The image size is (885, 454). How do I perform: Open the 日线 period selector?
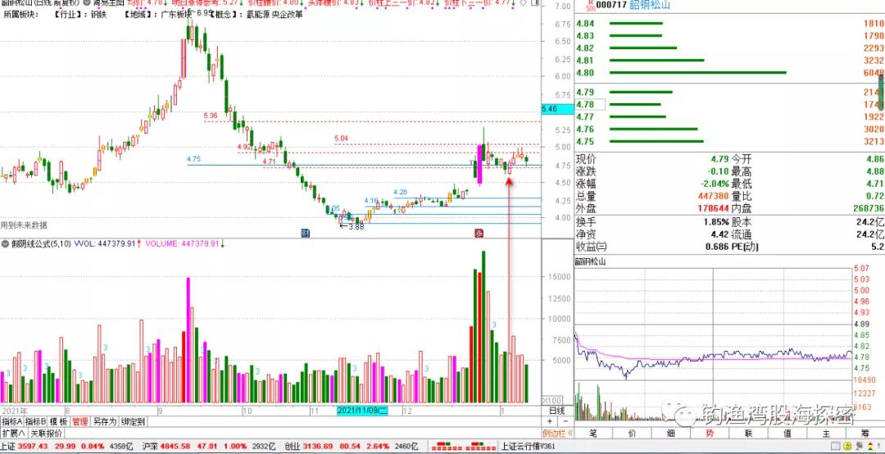557,410
